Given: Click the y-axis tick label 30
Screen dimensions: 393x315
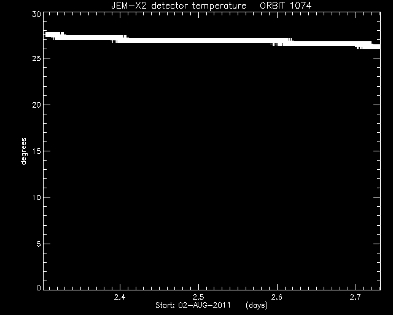Looking at the screenshot, I should (36, 14).
